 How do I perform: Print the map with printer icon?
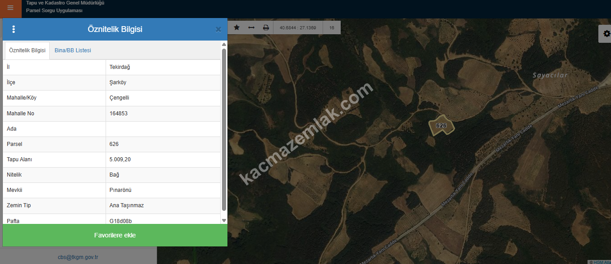266,27
